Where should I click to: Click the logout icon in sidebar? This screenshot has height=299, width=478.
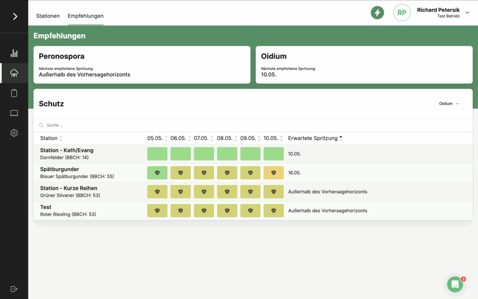pyautogui.click(x=14, y=289)
